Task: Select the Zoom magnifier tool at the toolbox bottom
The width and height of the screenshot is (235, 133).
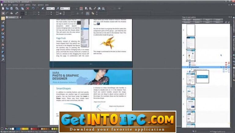Action: (3, 59)
